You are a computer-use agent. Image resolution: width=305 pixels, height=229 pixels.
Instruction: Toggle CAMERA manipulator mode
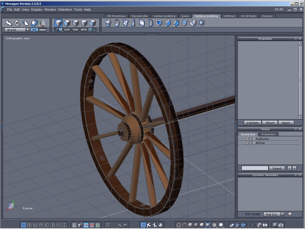[43, 30]
